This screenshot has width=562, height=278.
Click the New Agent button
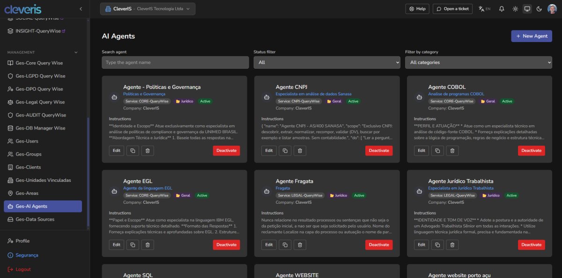(x=531, y=36)
